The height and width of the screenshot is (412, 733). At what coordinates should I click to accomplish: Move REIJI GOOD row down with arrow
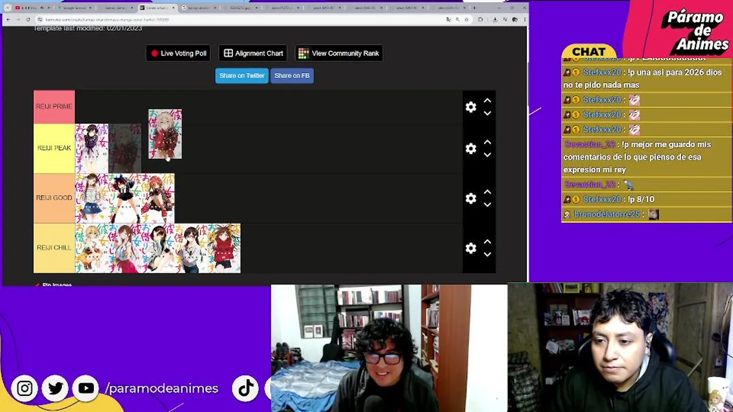(487, 205)
